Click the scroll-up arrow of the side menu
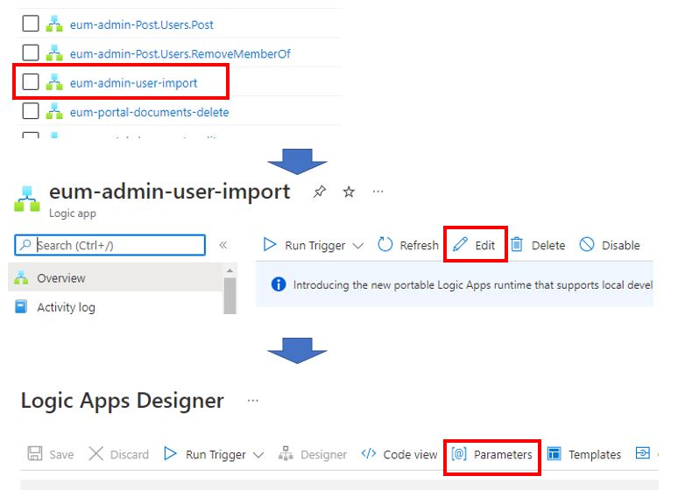Image resolution: width=678 pixels, height=490 pixels. (230, 271)
